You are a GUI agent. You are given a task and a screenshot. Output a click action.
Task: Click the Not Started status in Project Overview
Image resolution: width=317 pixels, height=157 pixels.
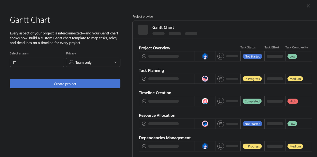252,56
